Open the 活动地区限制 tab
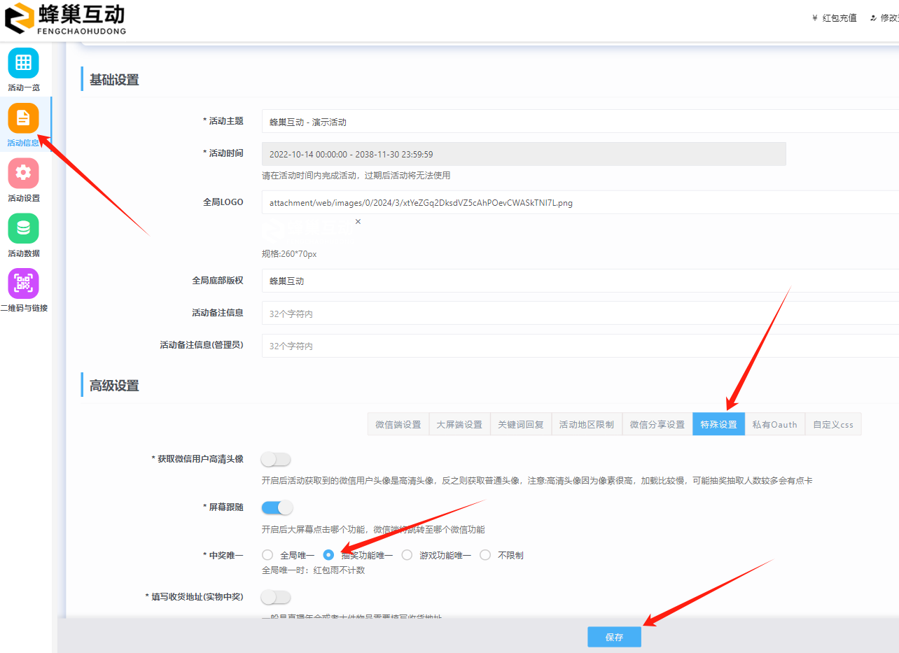This screenshot has height=653, width=899. click(x=587, y=424)
